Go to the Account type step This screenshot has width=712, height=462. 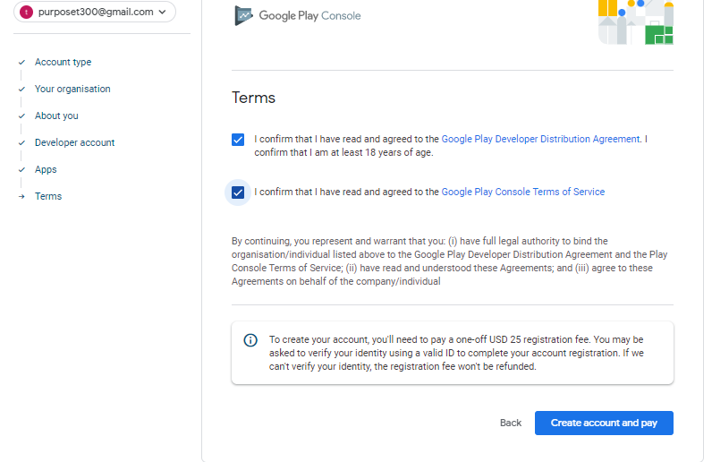[x=64, y=62]
